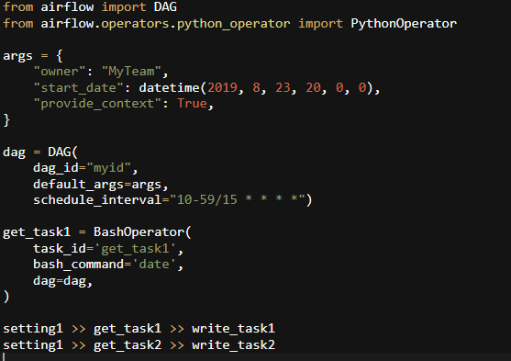Click the "'get_task1'" string literal

[135, 249]
